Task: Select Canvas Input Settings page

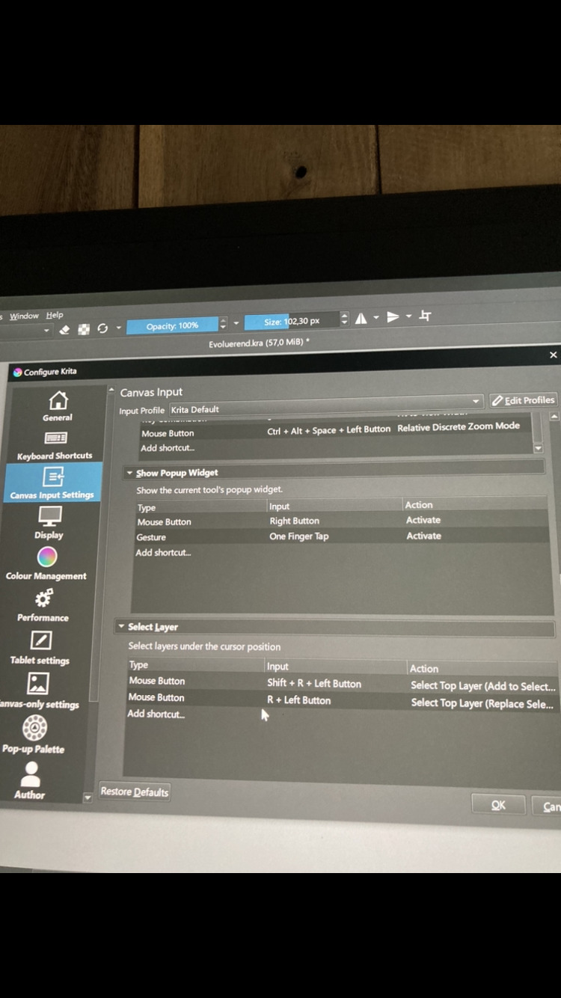Action: 52,483
